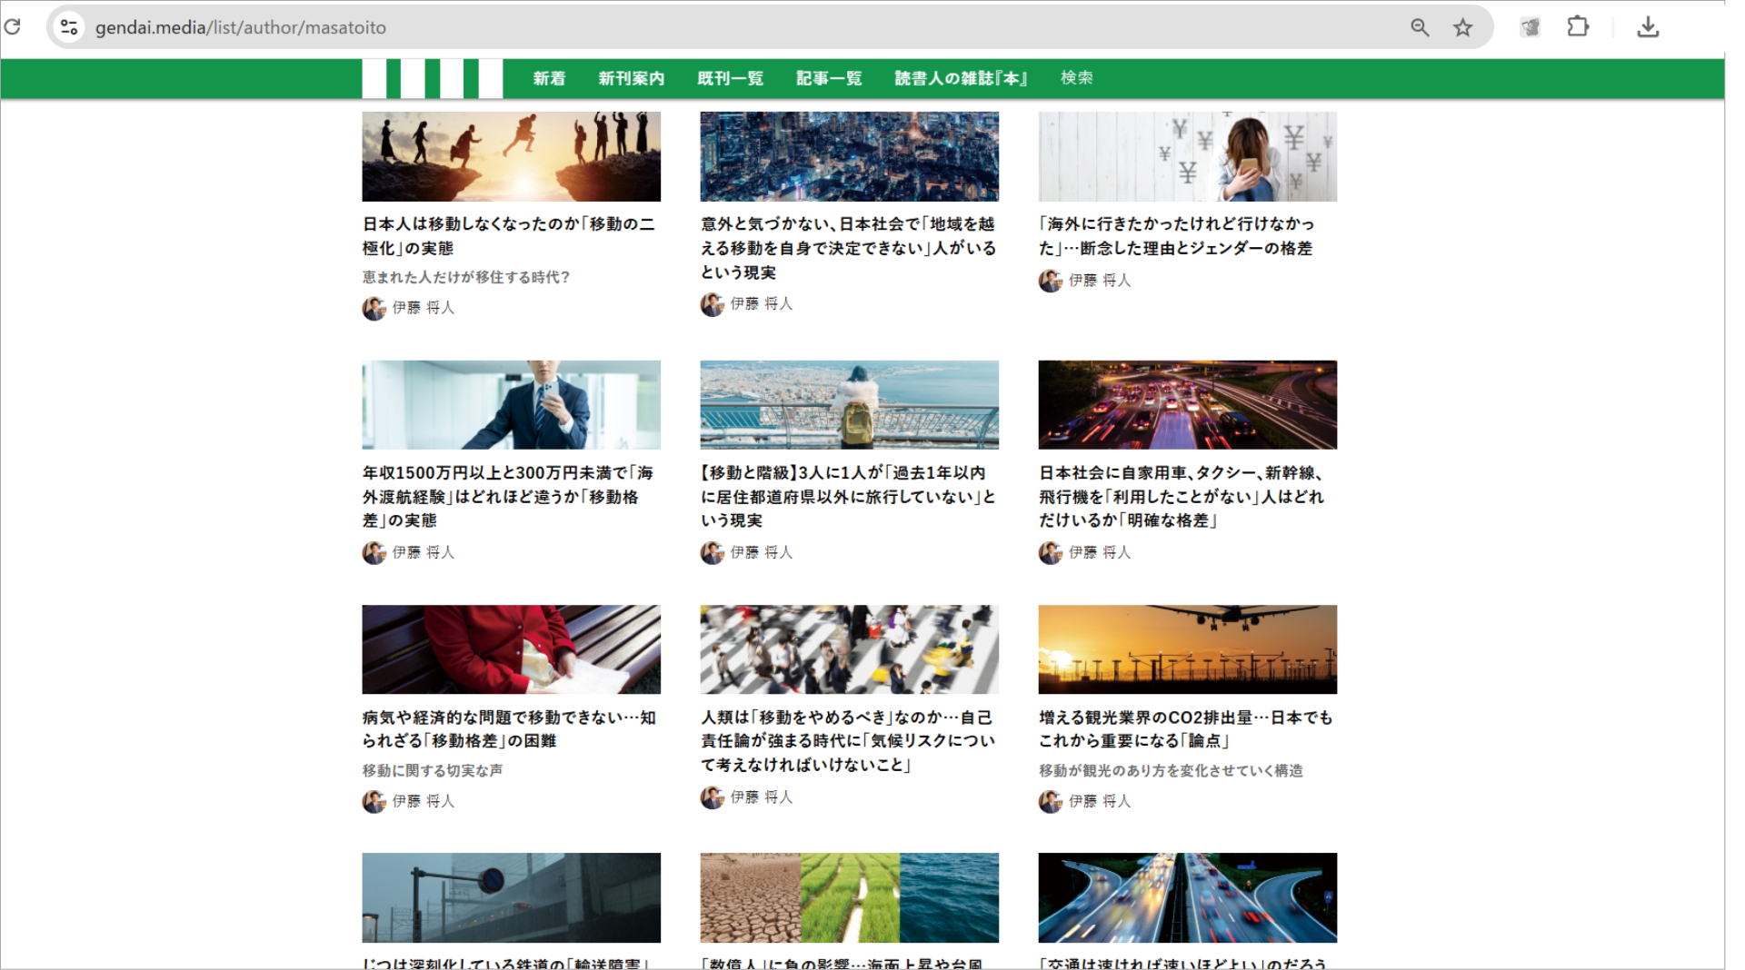Click the zoom magnifier icon in address bar
Screen dimensions: 1745x970
tap(1420, 27)
